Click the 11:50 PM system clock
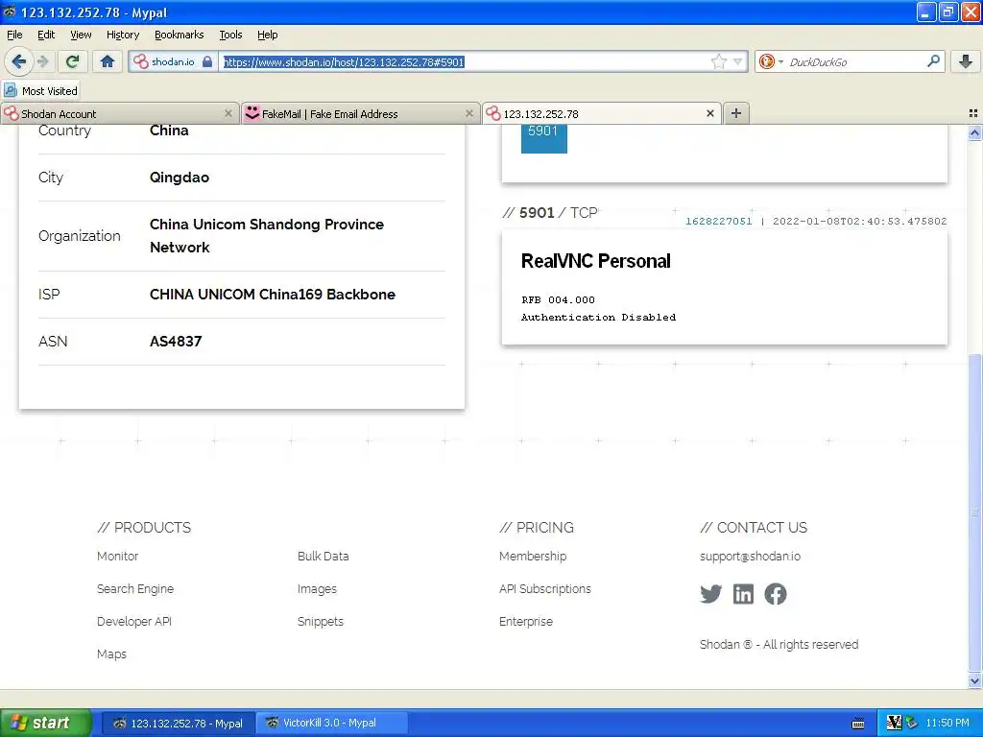This screenshot has height=737, width=983. (947, 723)
